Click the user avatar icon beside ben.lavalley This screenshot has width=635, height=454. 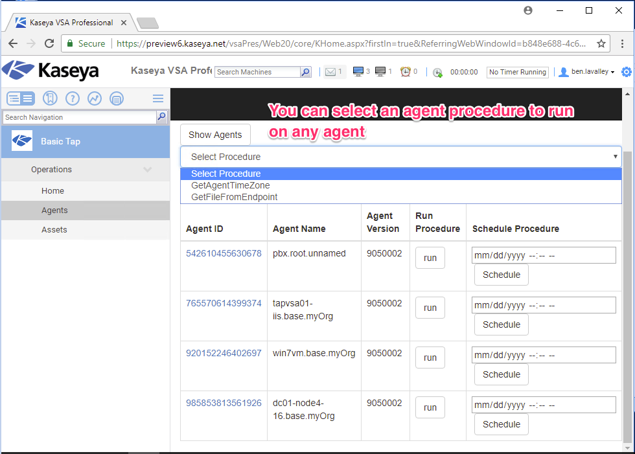(x=563, y=72)
